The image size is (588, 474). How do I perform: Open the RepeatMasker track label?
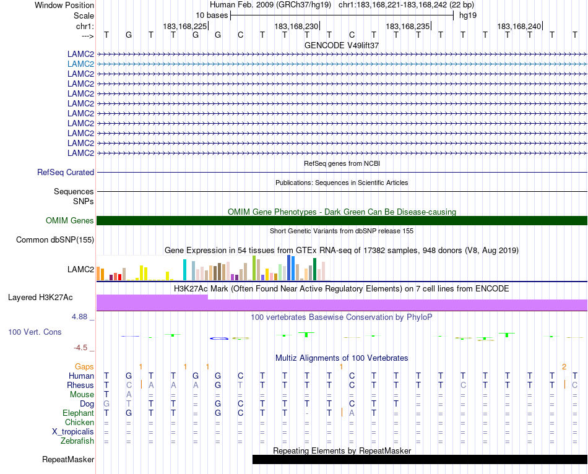click(x=68, y=460)
